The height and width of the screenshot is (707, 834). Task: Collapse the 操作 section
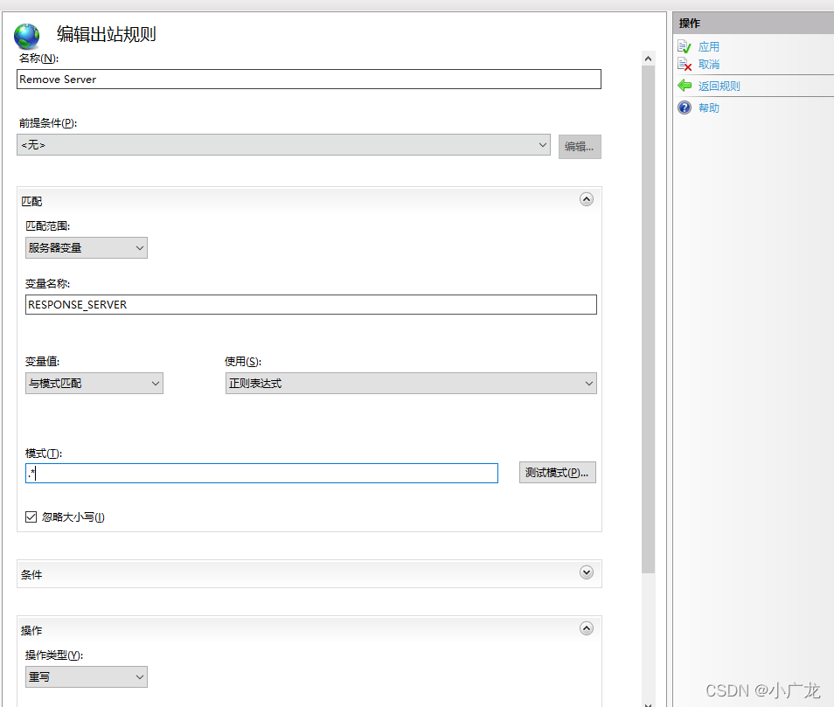click(586, 629)
